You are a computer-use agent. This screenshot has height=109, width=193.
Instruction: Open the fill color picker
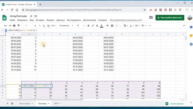coord(107,26)
